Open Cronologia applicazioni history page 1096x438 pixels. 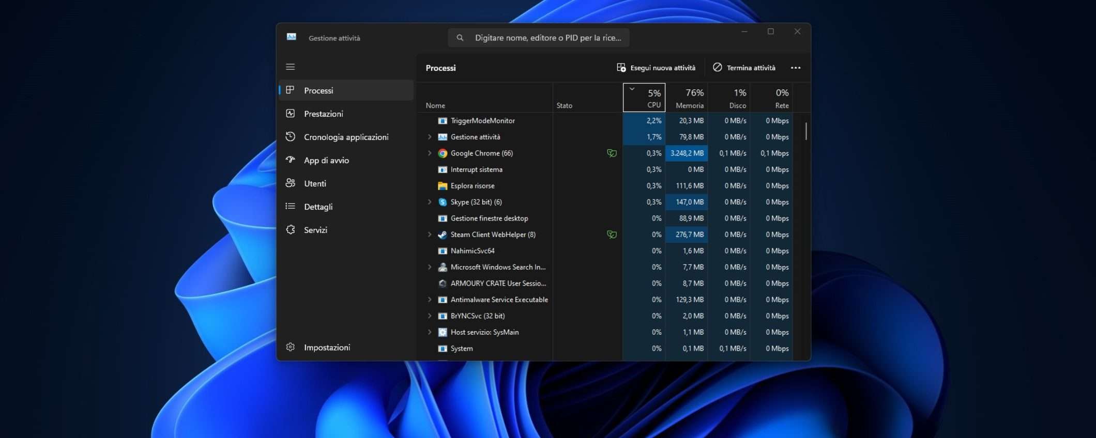click(x=345, y=137)
